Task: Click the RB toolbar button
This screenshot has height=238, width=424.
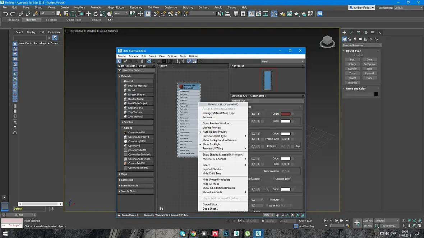Action: (319, 14)
